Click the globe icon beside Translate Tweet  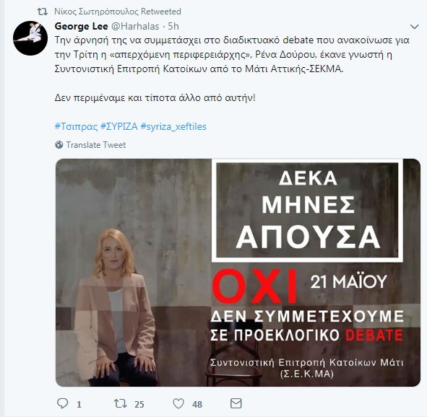coord(59,144)
